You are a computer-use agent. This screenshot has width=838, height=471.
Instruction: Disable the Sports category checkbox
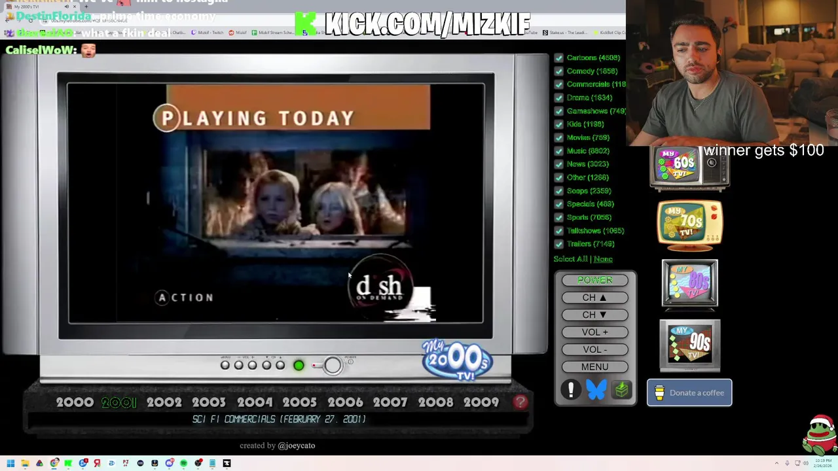click(558, 217)
